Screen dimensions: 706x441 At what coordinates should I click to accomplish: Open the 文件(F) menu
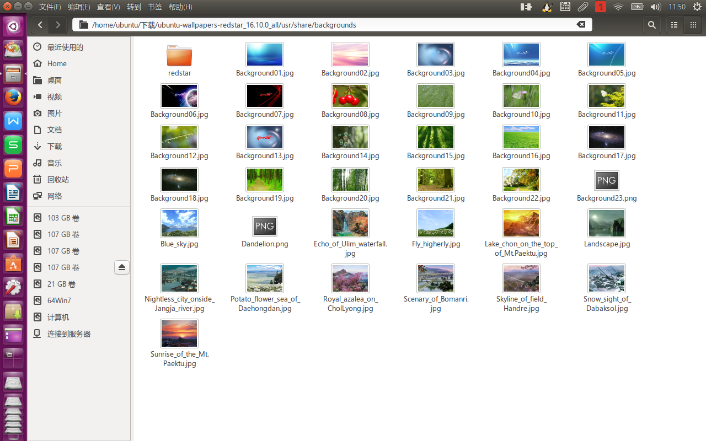50,7
